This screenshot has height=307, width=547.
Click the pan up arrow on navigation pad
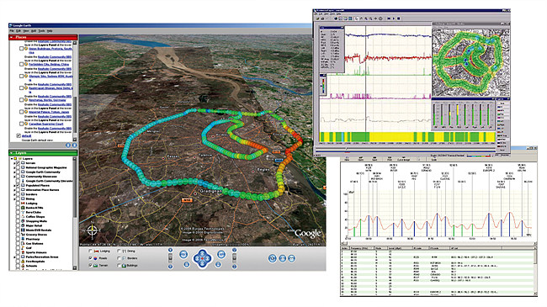[202, 252]
